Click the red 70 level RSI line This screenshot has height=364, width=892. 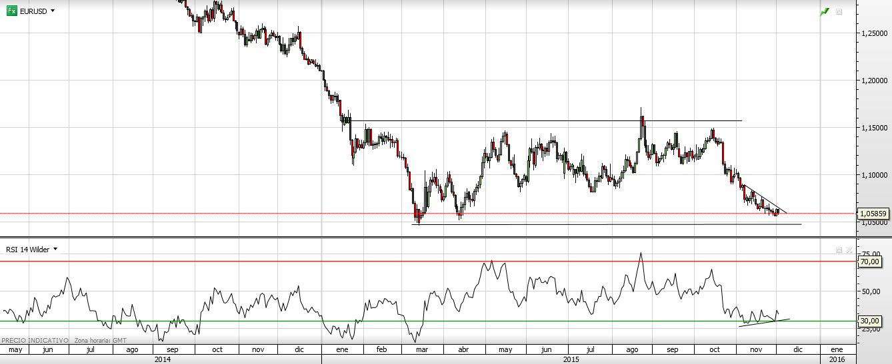427,262
